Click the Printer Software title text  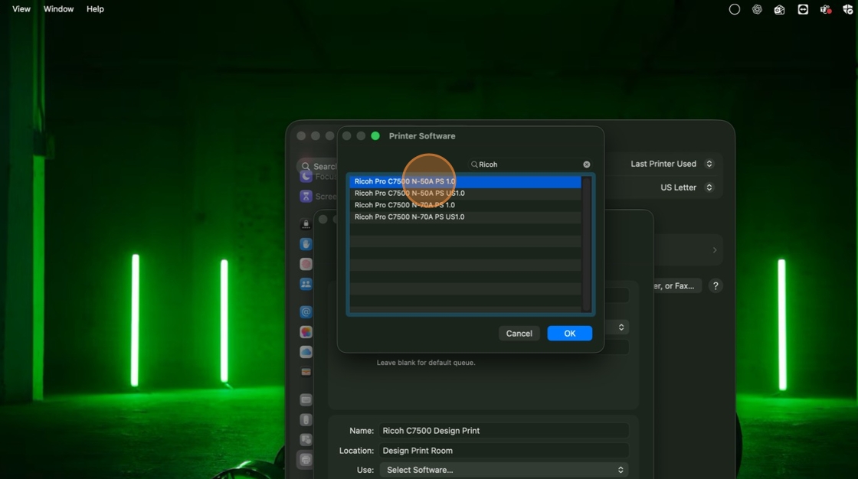(422, 135)
